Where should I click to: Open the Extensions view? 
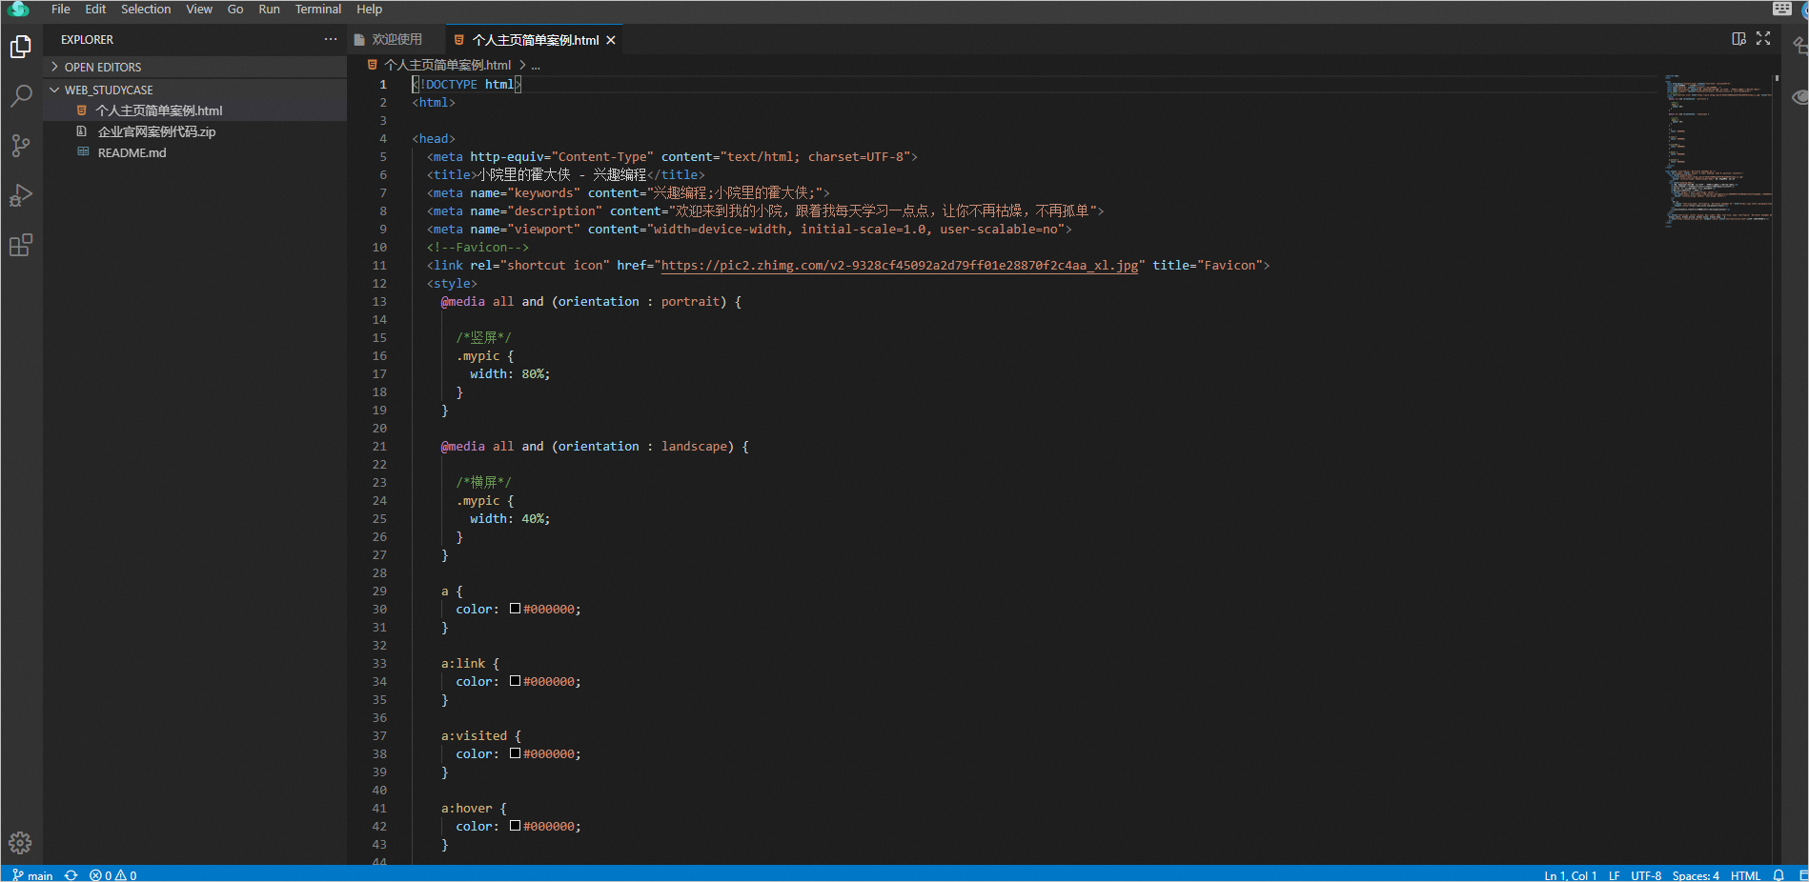click(x=21, y=245)
